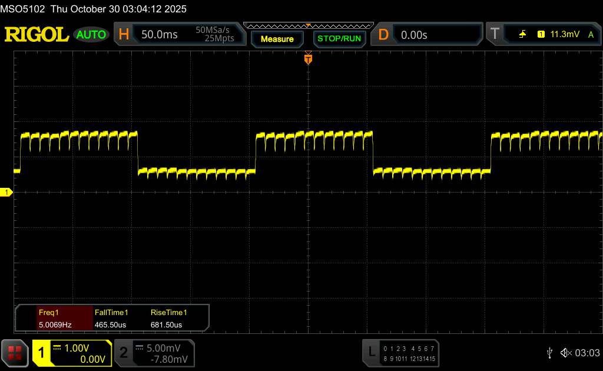This screenshot has height=371, width=603.
Task: Open the orange H horizontal timebase icon
Action: click(124, 35)
